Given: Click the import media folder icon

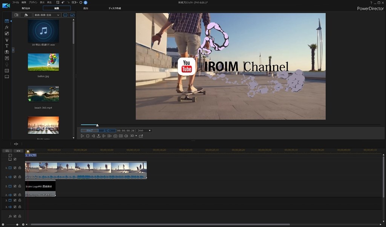Looking at the screenshot, I should [17, 15].
